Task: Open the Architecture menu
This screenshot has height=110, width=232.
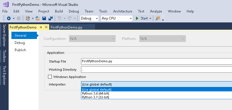Action: 123,11
